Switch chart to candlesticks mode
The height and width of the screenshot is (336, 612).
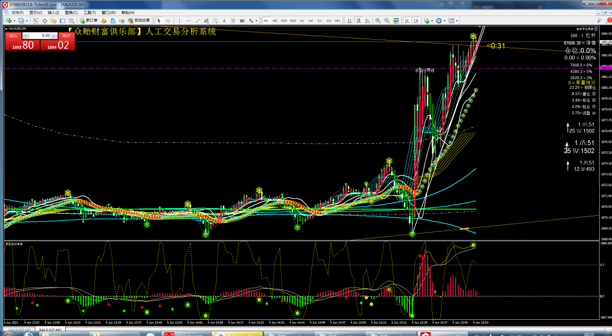(359, 21)
